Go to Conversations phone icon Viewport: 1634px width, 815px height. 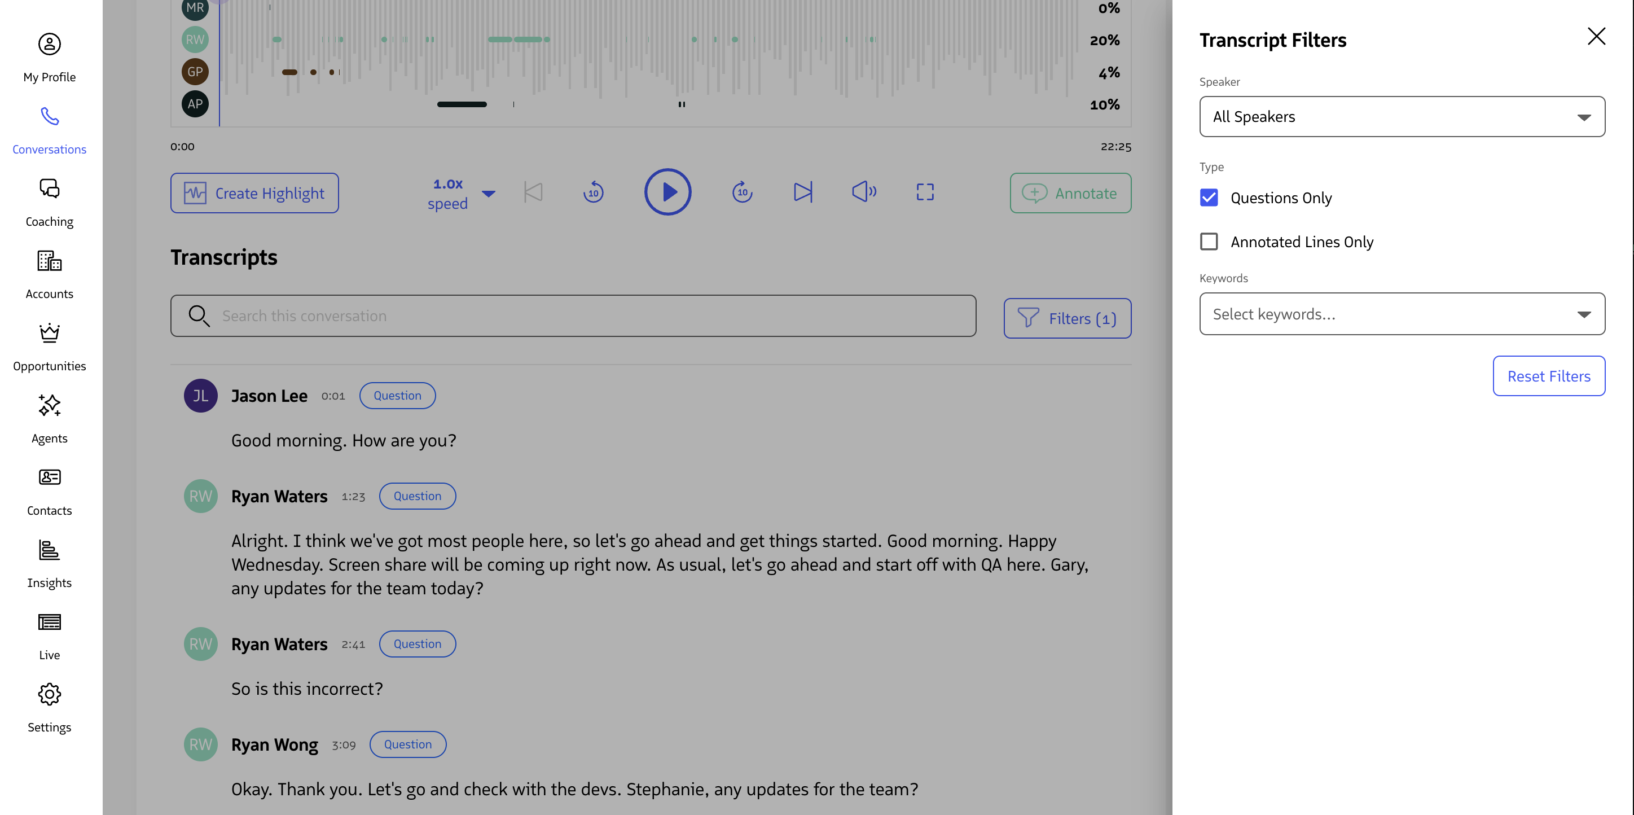tap(50, 116)
